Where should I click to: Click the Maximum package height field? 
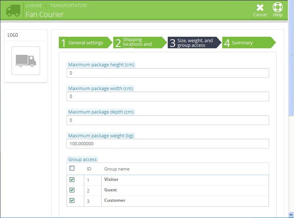168,73
